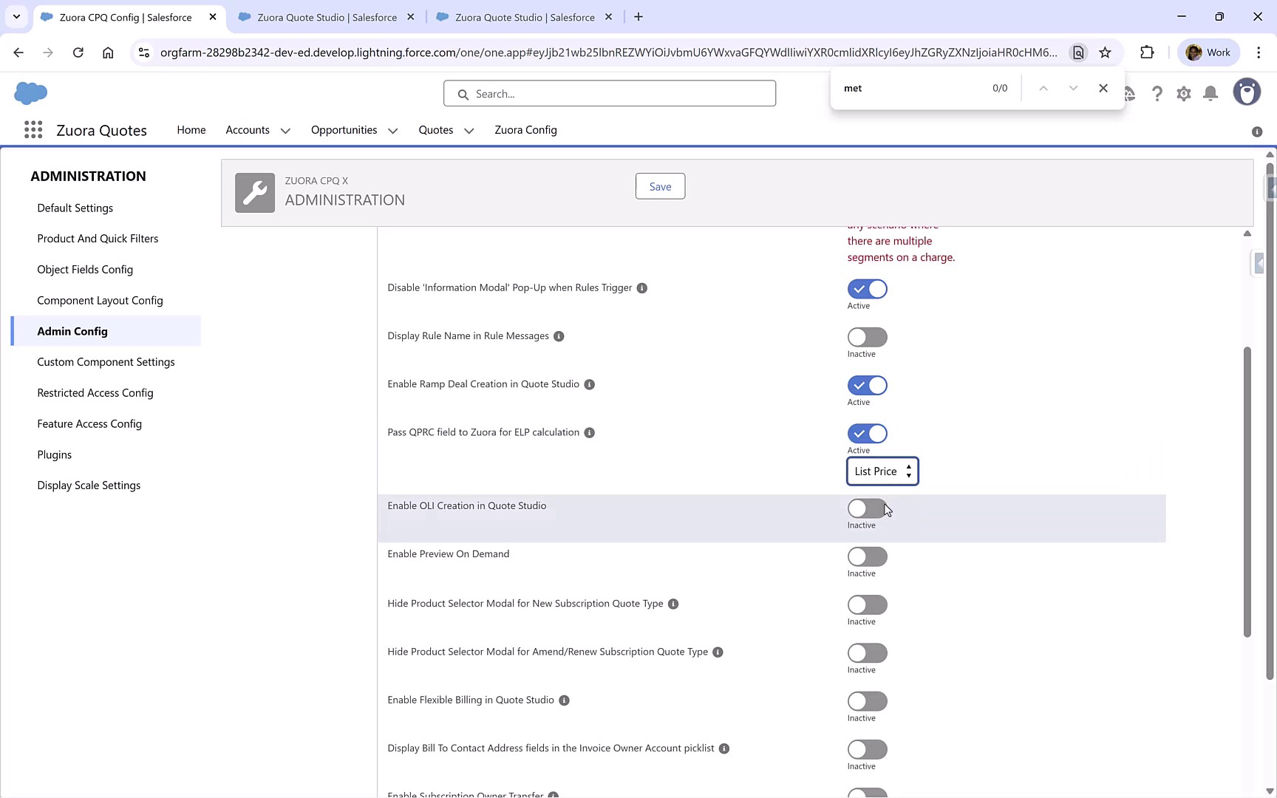Open the Salesforce App Launcher grid icon

(x=33, y=129)
